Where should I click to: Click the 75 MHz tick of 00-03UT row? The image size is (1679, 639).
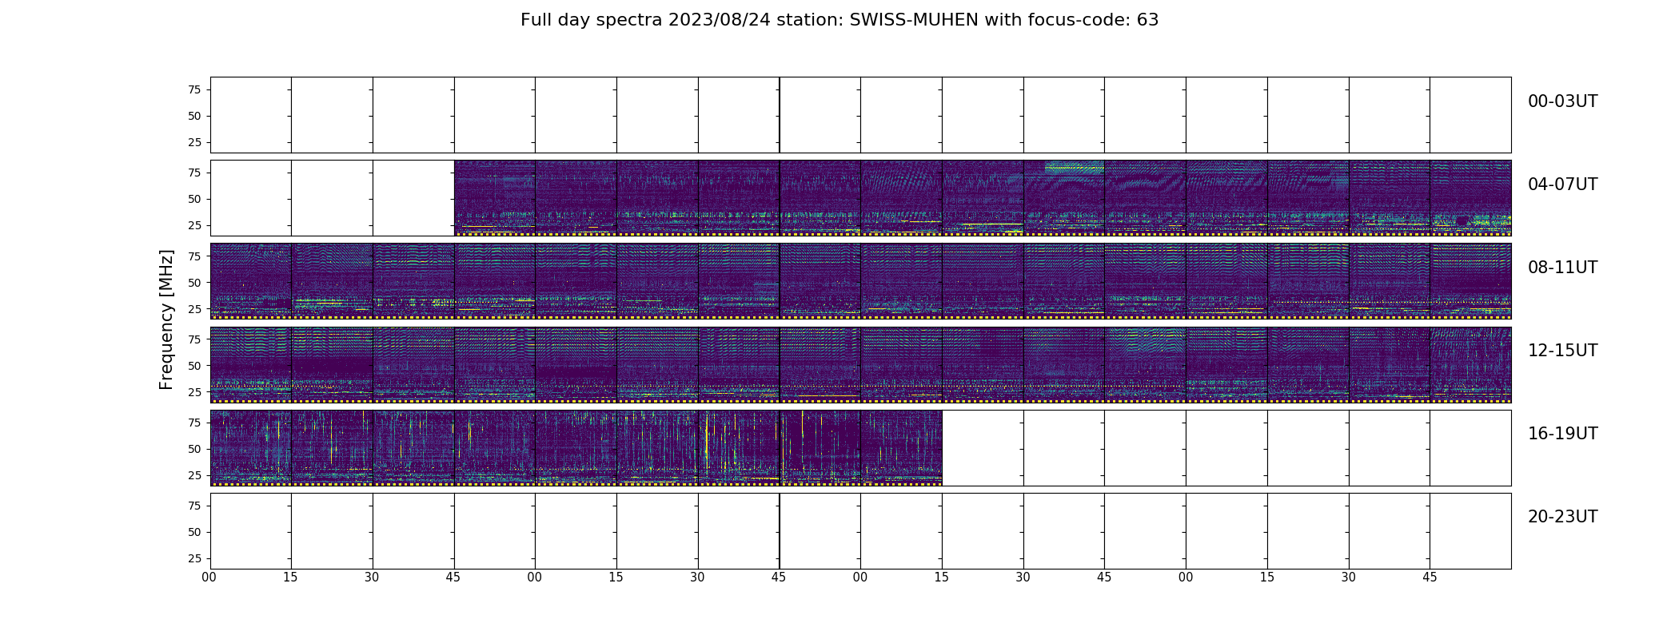click(194, 89)
